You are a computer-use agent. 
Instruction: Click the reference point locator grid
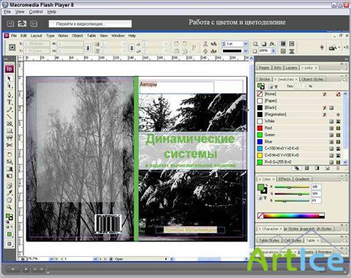(12, 47)
